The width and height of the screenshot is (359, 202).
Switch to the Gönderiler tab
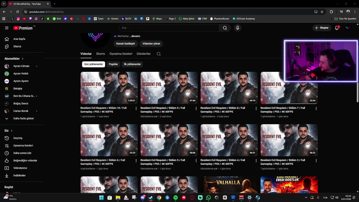(144, 54)
